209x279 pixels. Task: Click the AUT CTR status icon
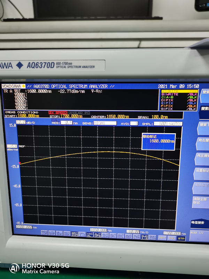click(x=137, y=236)
